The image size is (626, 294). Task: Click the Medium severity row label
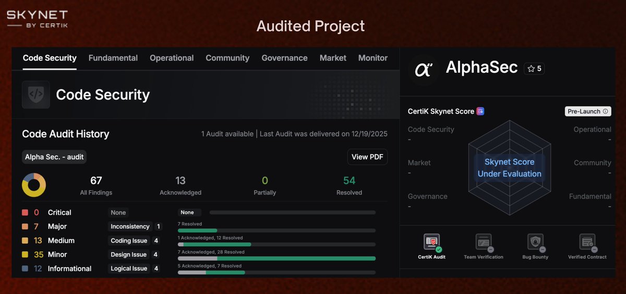point(61,241)
